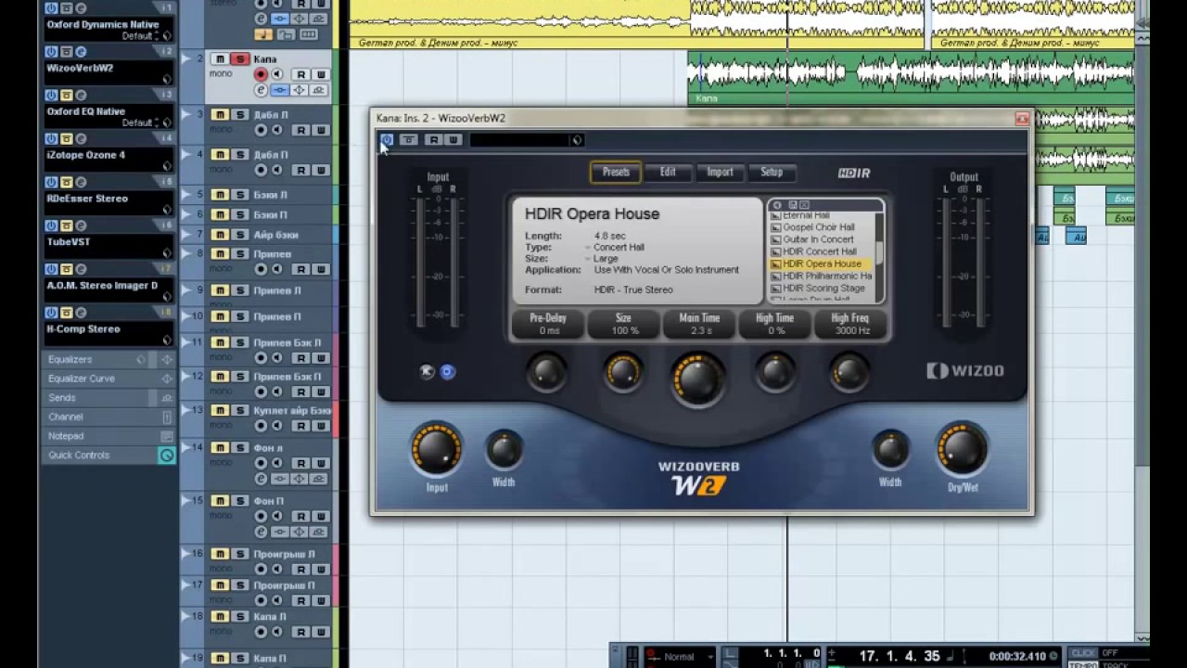
Task: Select Guitar In Concert preset
Action: point(821,239)
